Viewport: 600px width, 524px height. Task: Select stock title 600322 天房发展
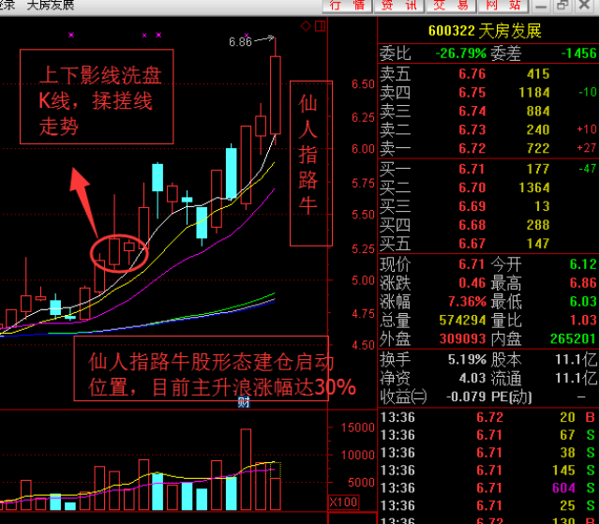click(485, 31)
